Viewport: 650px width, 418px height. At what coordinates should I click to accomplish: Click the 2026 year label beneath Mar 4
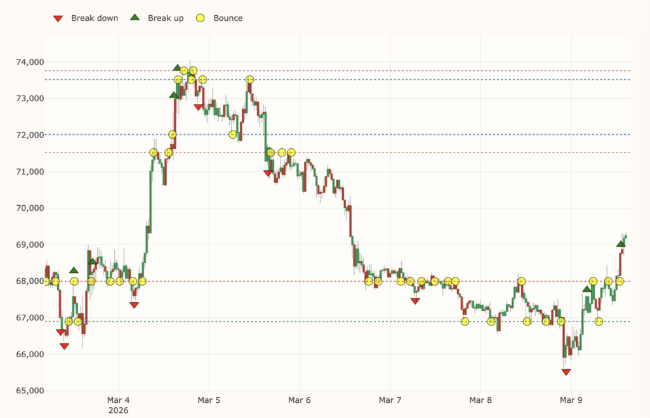tap(118, 410)
